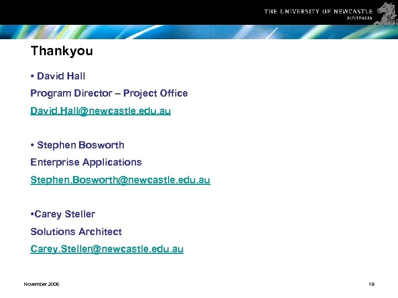Click the slide number 19

click(x=371, y=284)
